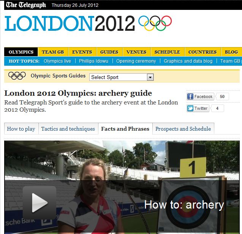The height and width of the screenshot is (234, 242).
Task: Click The Telegraph masthead logo
Action: point(26,5)
